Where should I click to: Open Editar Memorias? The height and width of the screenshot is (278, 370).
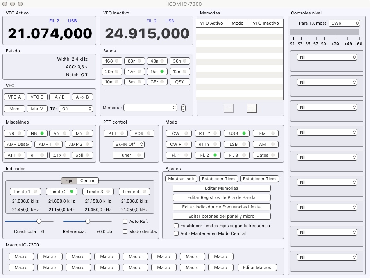coord(222,188)
